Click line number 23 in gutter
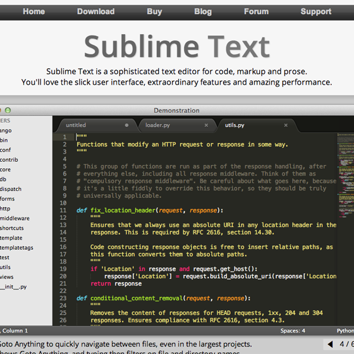354x354 pixels. point(63,298)
